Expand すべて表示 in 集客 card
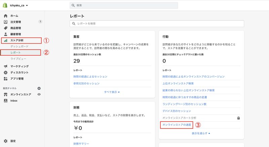269x147 pixels. (x=112, y=92)
